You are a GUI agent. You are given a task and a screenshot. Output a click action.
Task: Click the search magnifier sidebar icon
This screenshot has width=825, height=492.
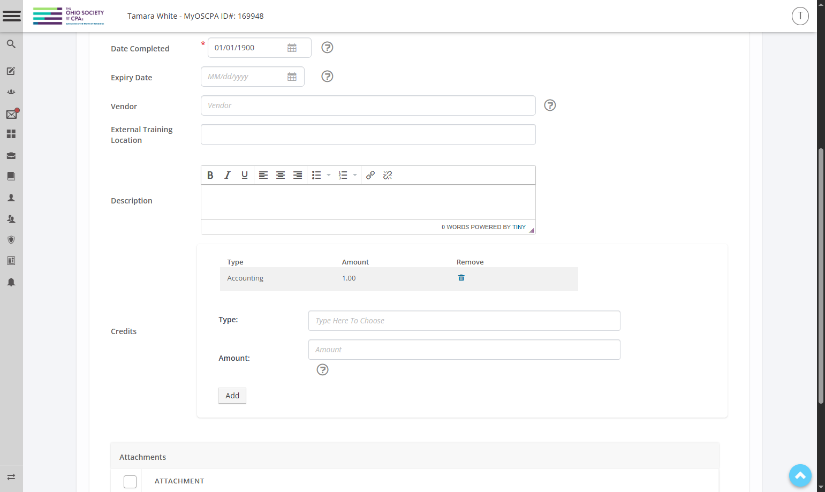(x=11, y=44)
